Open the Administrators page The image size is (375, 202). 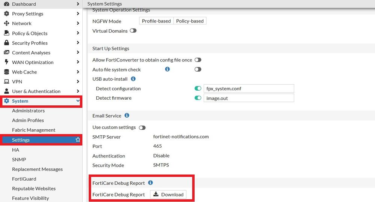point(28,111)
